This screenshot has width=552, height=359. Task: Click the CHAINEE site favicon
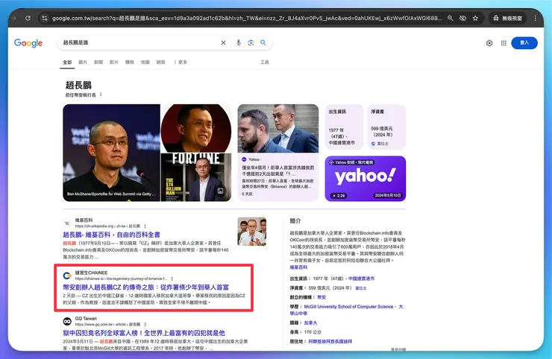pyautogui.click(x=67, y=276)
